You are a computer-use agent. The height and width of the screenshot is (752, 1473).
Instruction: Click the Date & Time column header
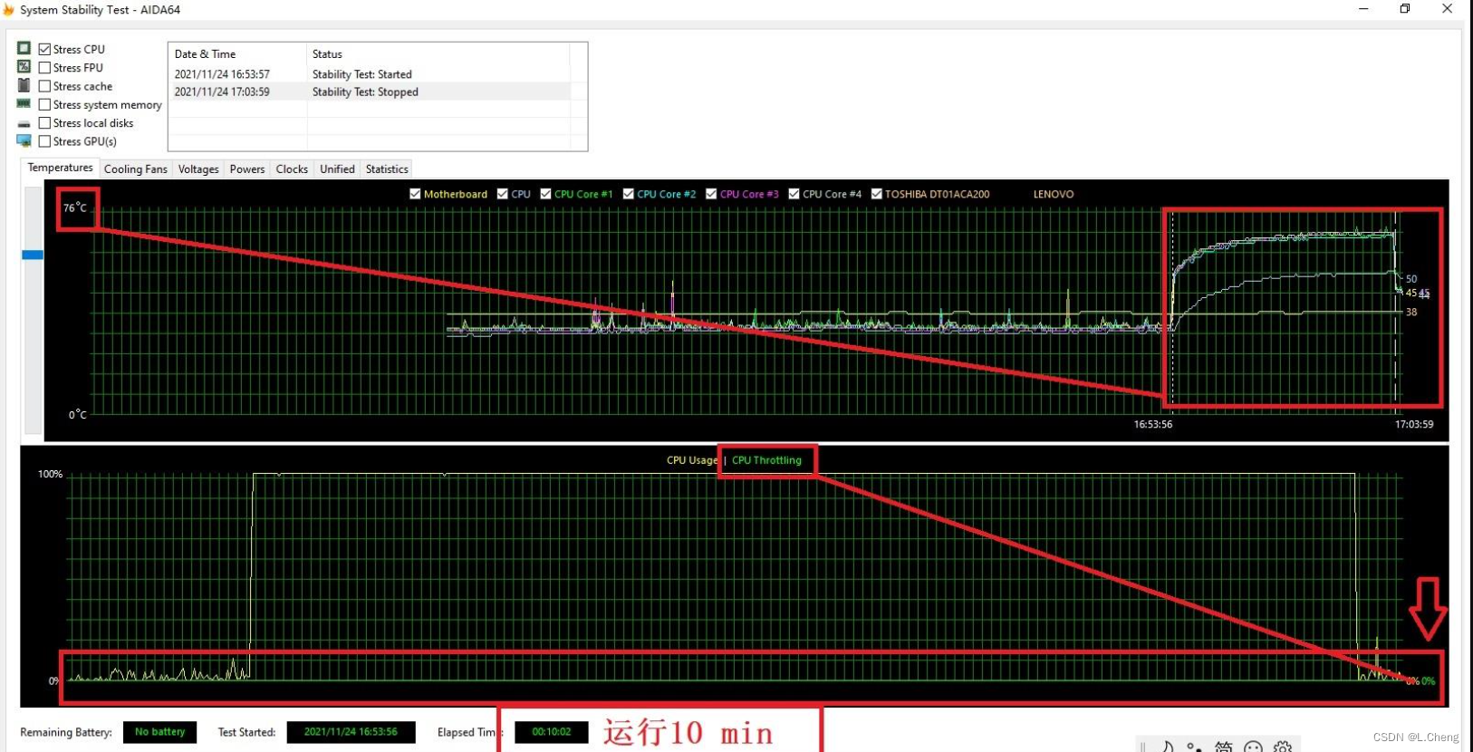click(237, 54)
